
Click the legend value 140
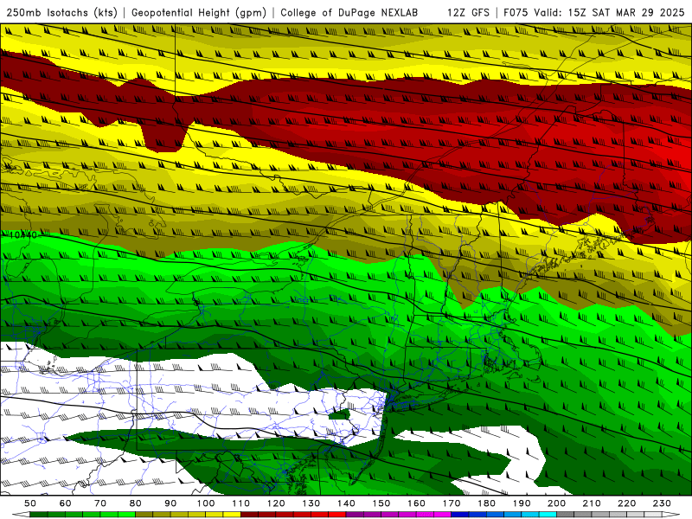point(346,503)
